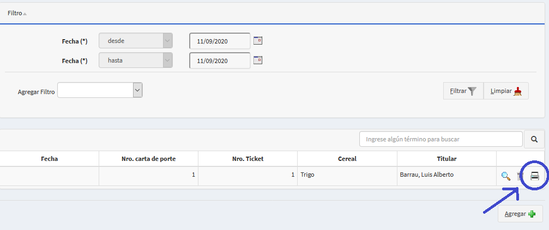The image size is (549, 230).
Task: Sort by Nro. carta de porte column
Action: [x=148, y=159]
